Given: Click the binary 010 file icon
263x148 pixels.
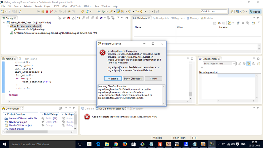Looking at the screenshot, I should 20,11.
